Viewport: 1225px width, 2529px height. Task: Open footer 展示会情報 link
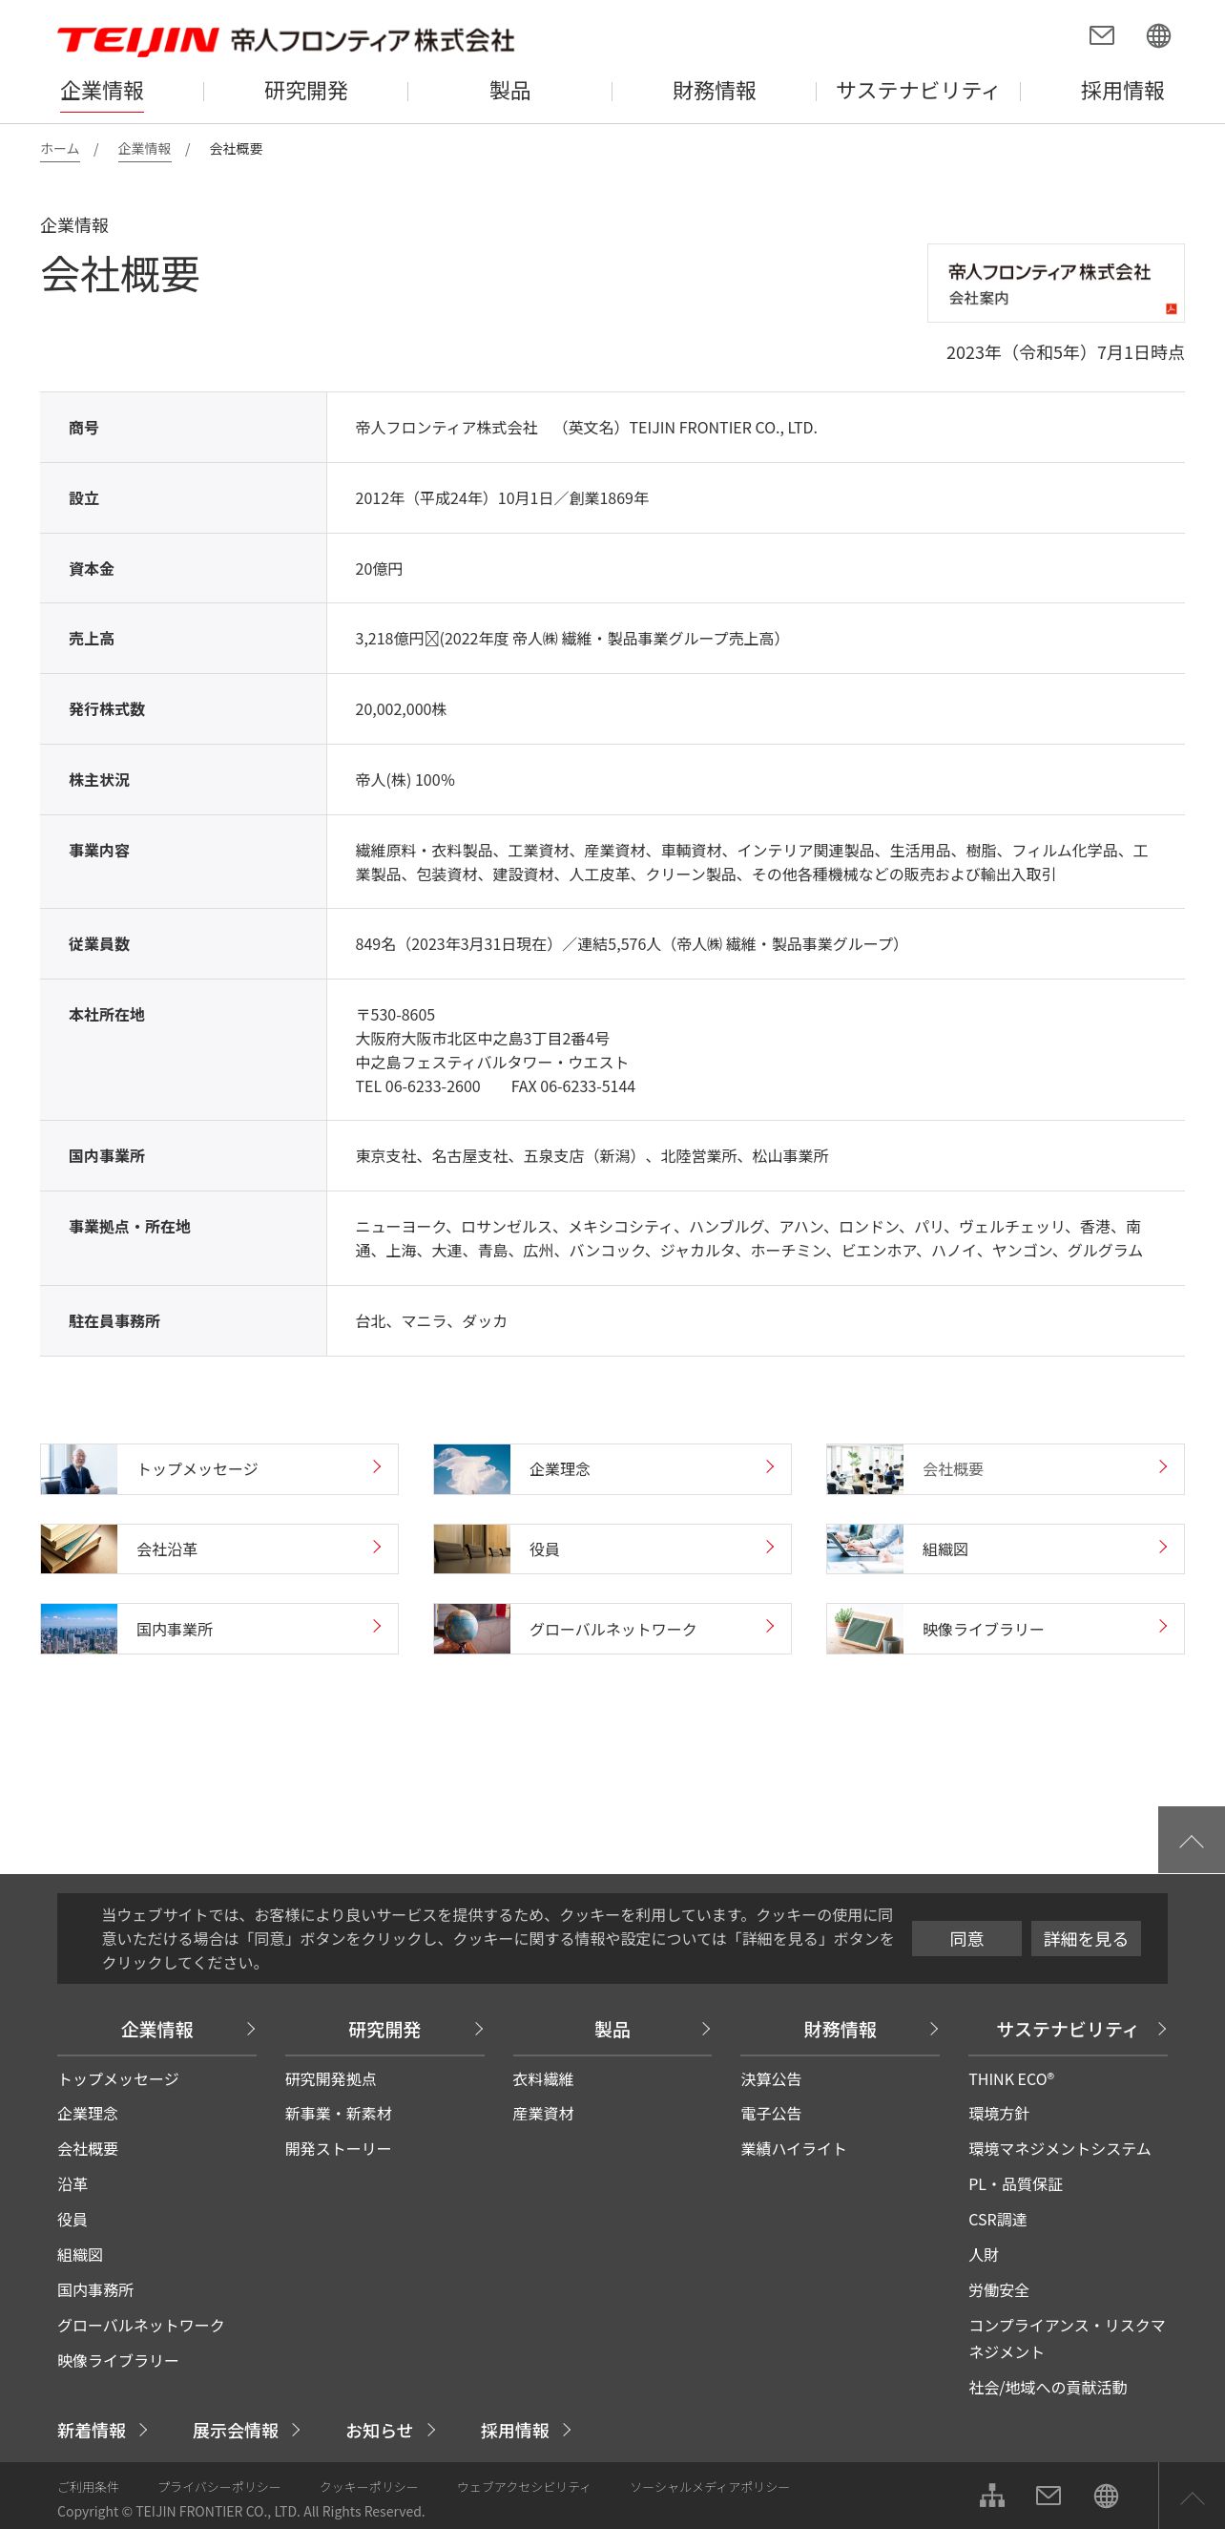pos(246,2431)
